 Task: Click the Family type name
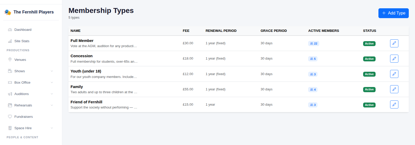click(77, 87)
